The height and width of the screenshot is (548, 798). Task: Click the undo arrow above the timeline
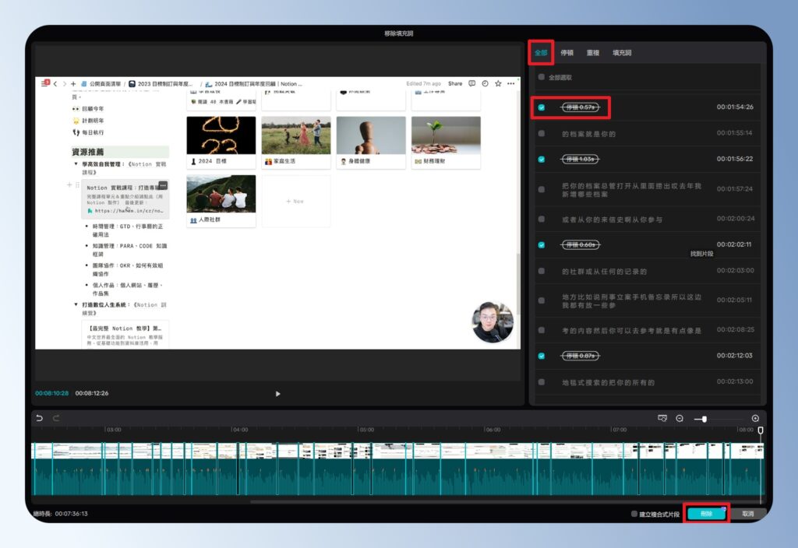point(39,418)
